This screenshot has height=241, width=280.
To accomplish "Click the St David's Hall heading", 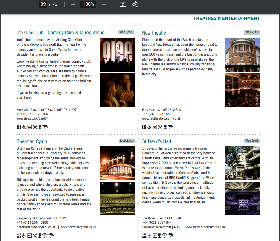I will [x=157, y=141].
